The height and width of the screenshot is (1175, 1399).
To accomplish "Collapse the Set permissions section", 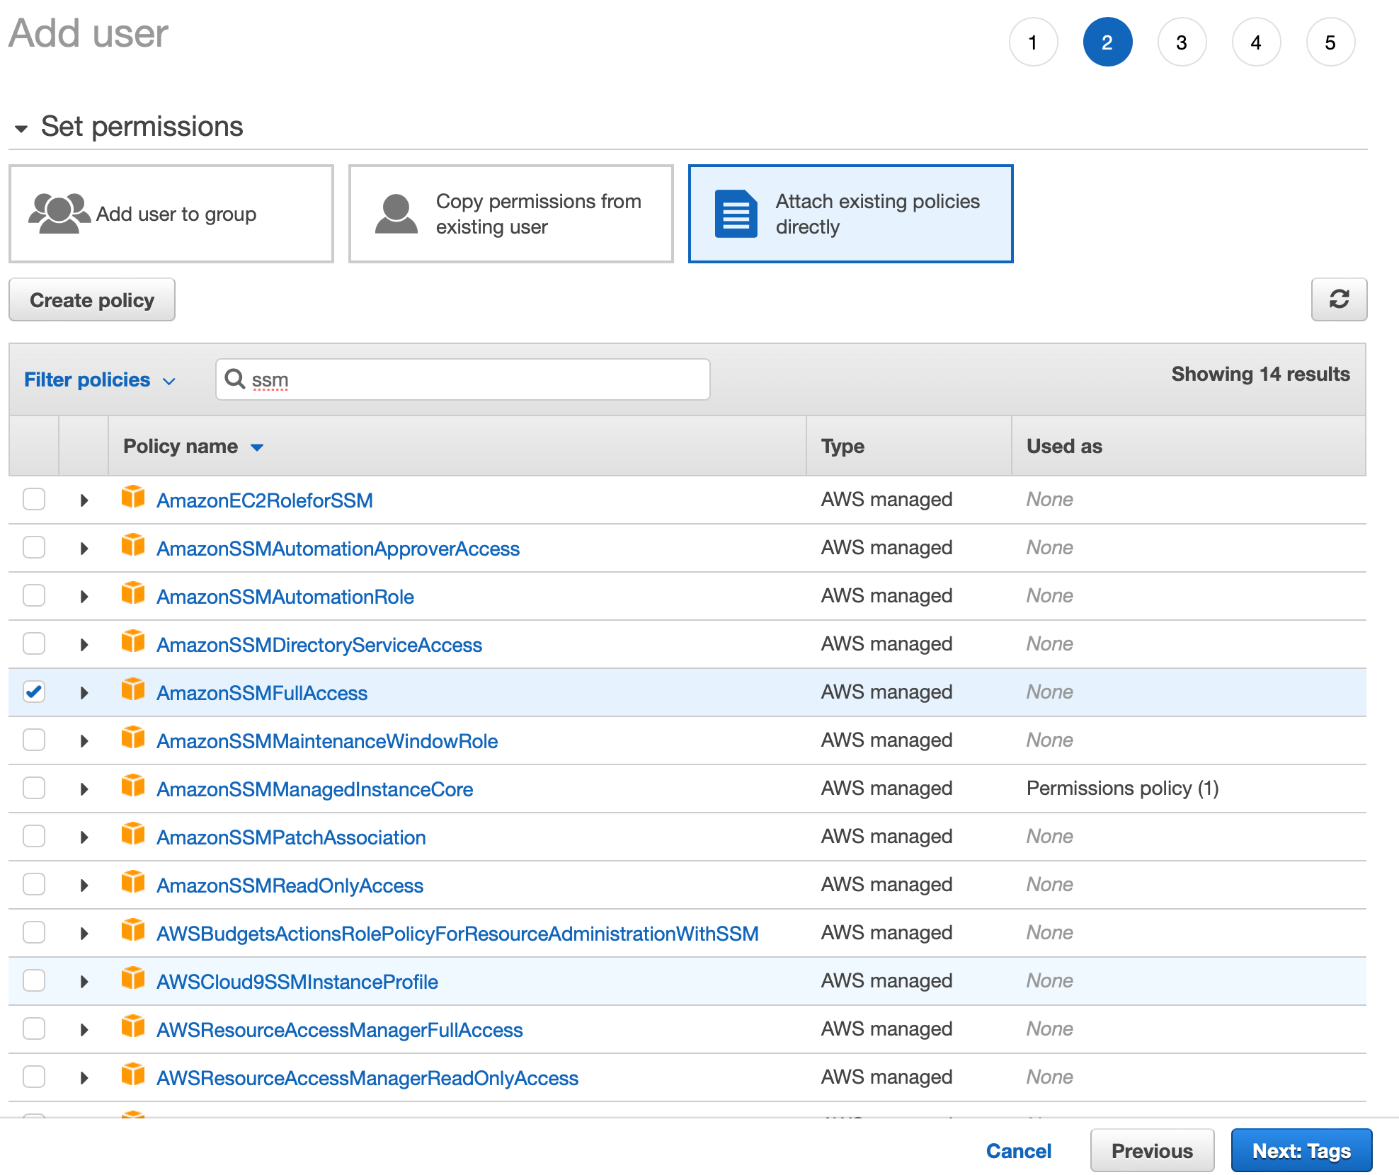I will pyautogui.click(x=21, y=129).
